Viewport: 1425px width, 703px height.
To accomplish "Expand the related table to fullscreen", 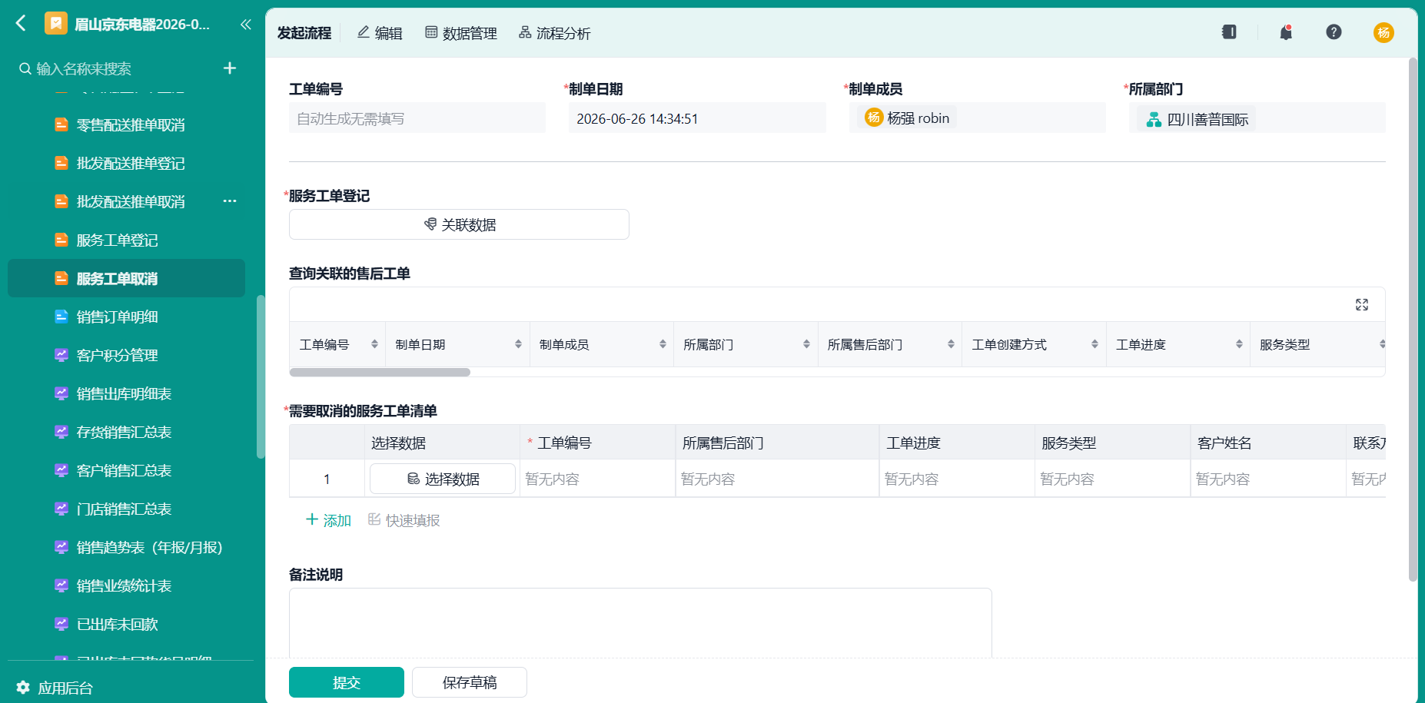I will [x=1362, y=305].
